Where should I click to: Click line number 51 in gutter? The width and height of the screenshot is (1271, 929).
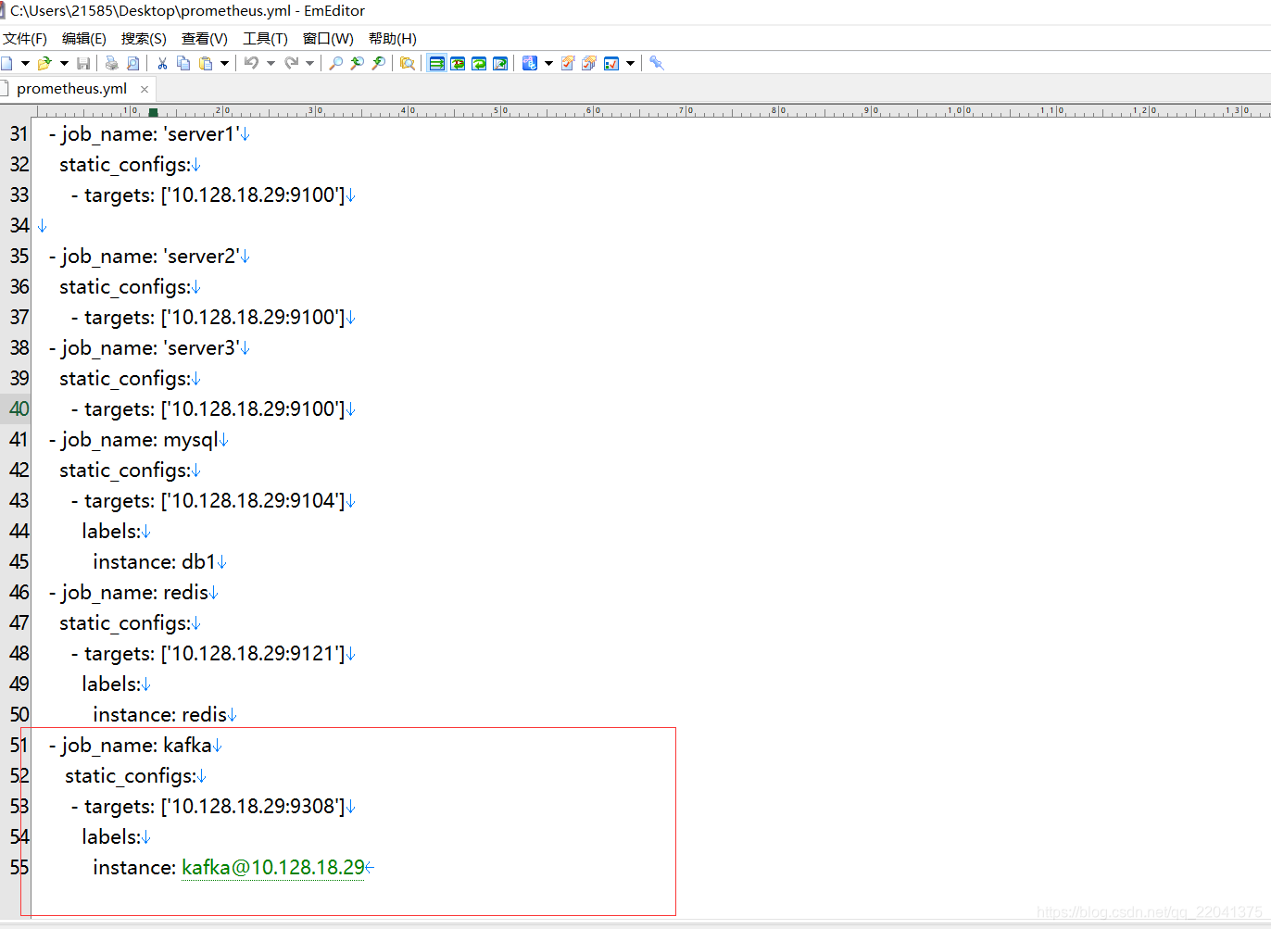tap(19, 745)
